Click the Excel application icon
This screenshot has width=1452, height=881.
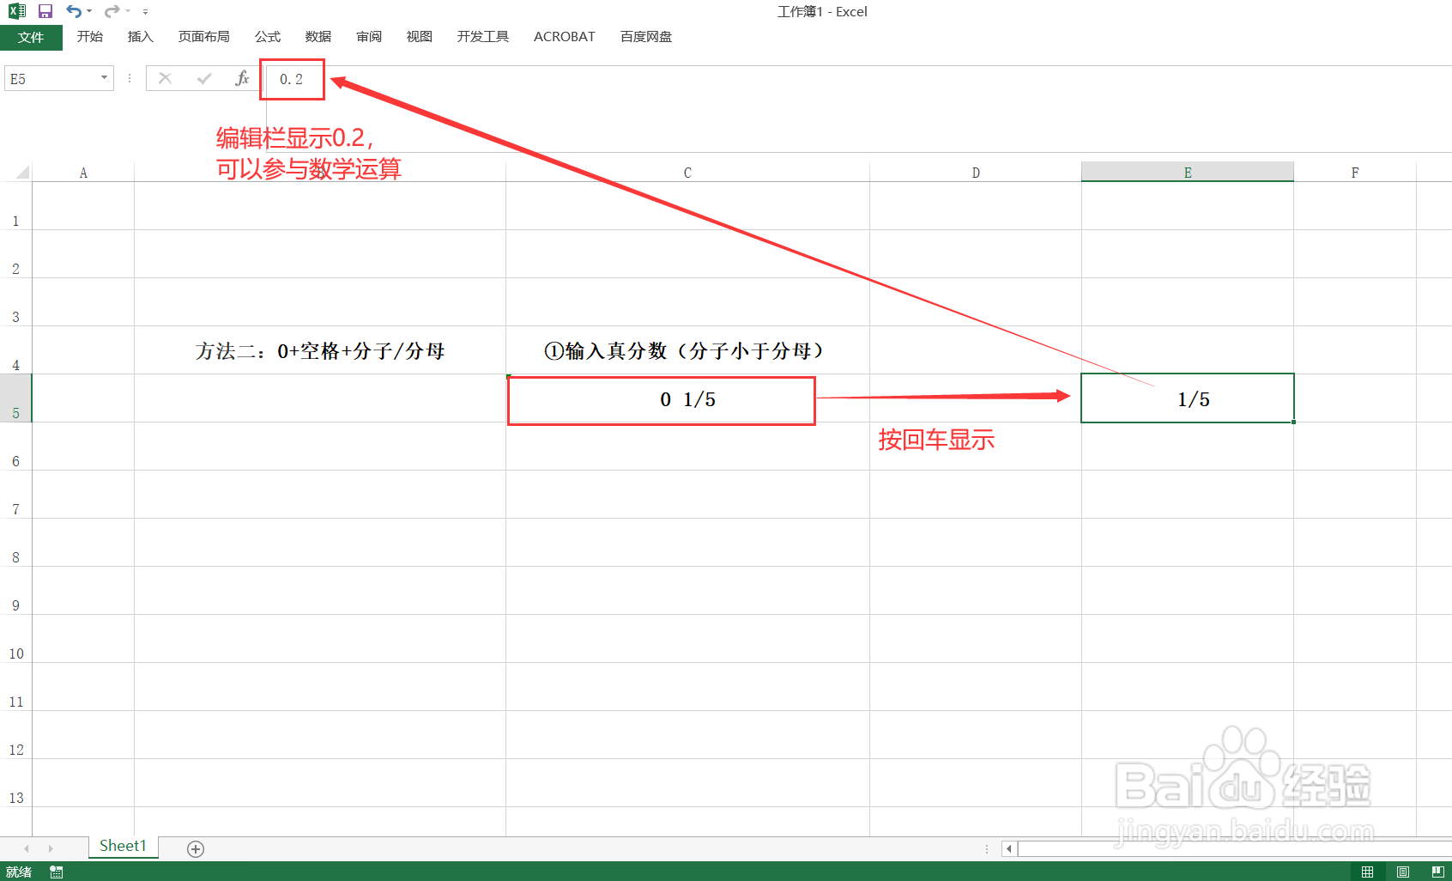17,11
